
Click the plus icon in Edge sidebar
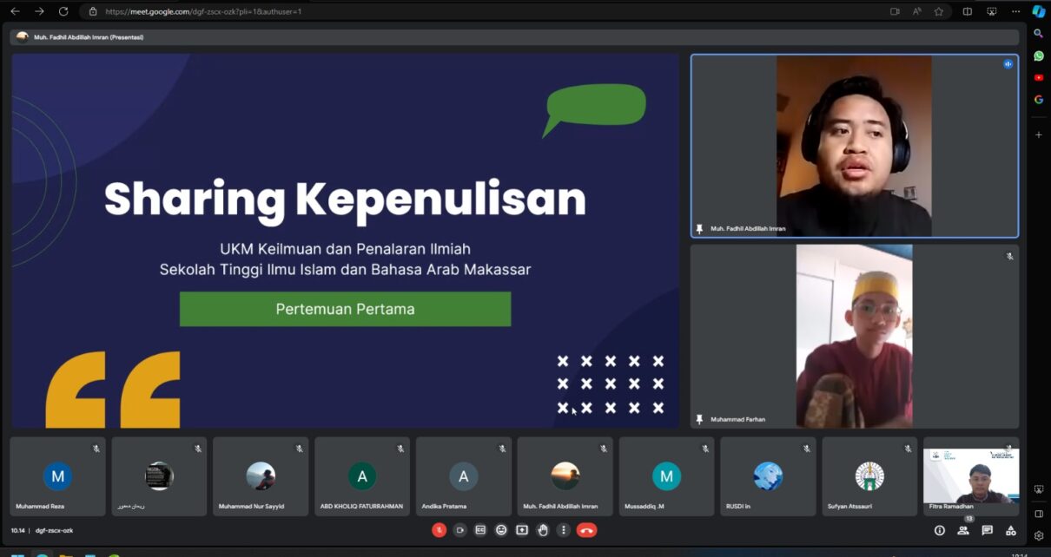(1038, 134)
